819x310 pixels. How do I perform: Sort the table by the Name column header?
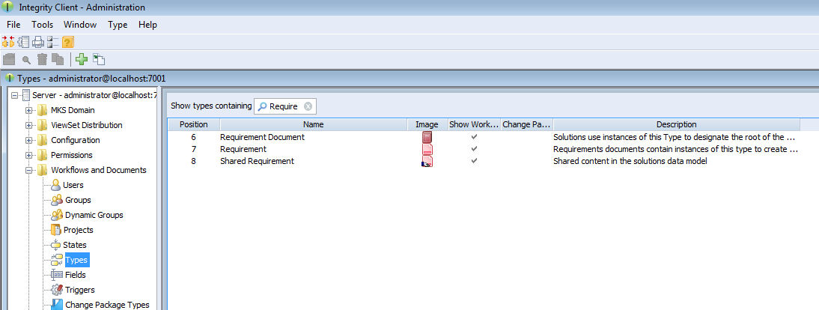coord(314,124)
